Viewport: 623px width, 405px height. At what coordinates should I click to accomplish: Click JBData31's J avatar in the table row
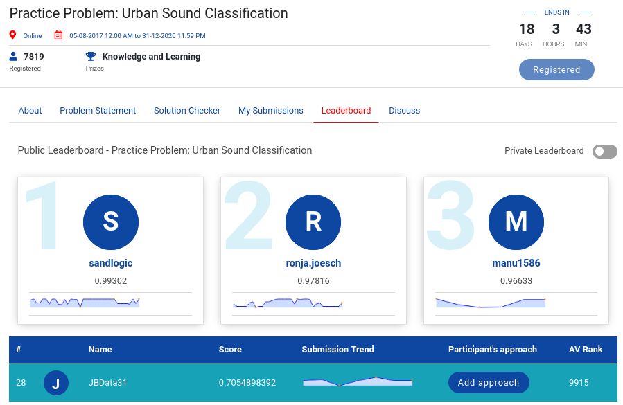point(56,383)
